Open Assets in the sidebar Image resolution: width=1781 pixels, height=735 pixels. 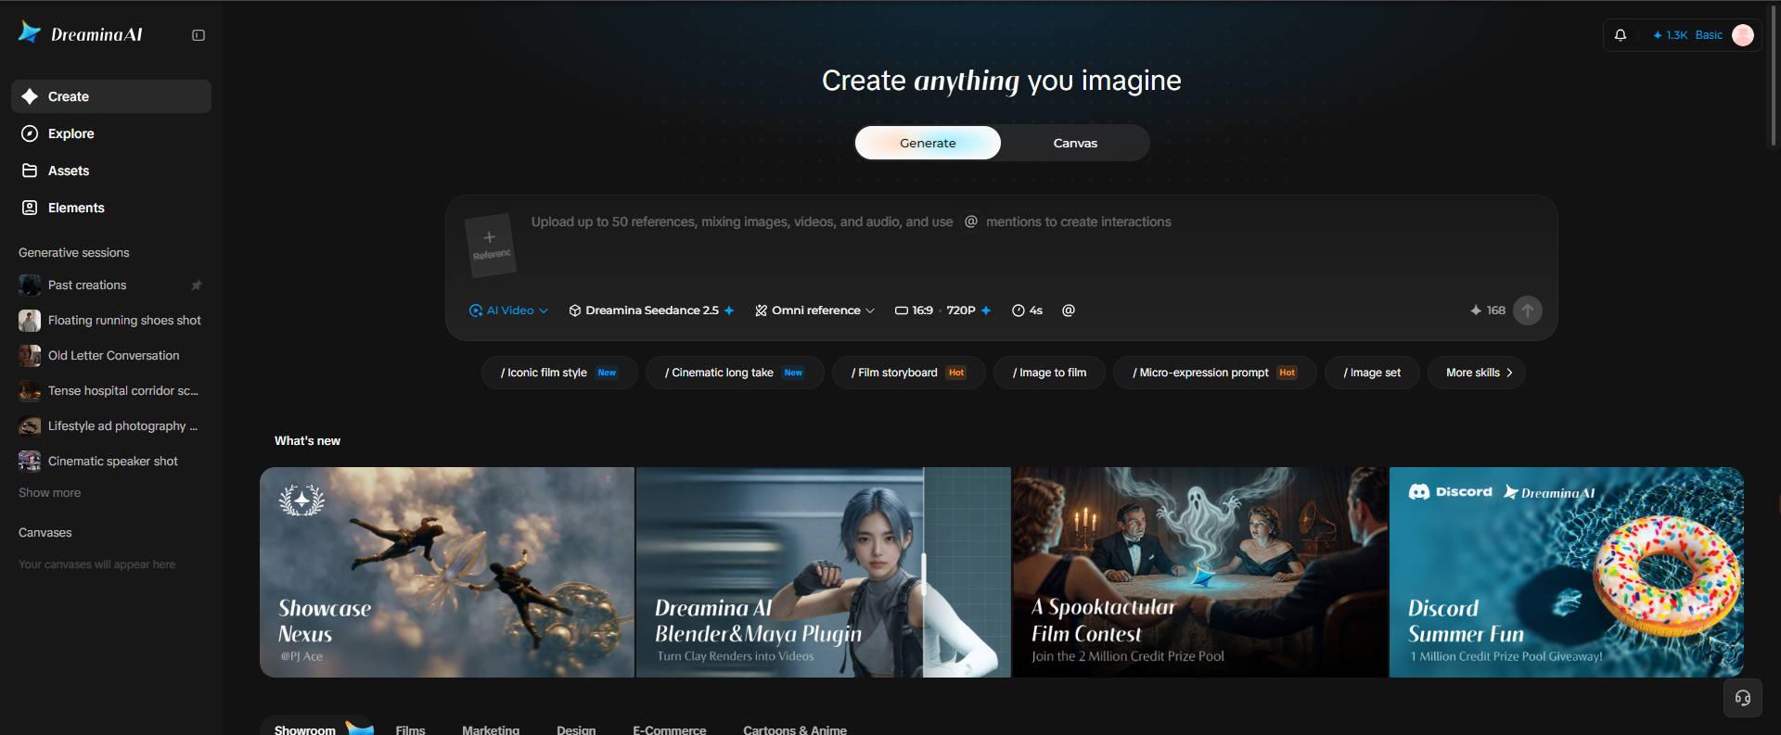111,171
